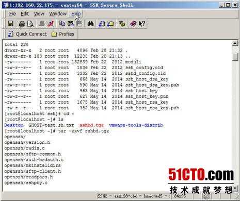
Task: Click the Quick Connect button
Action: tap(27, 34)
